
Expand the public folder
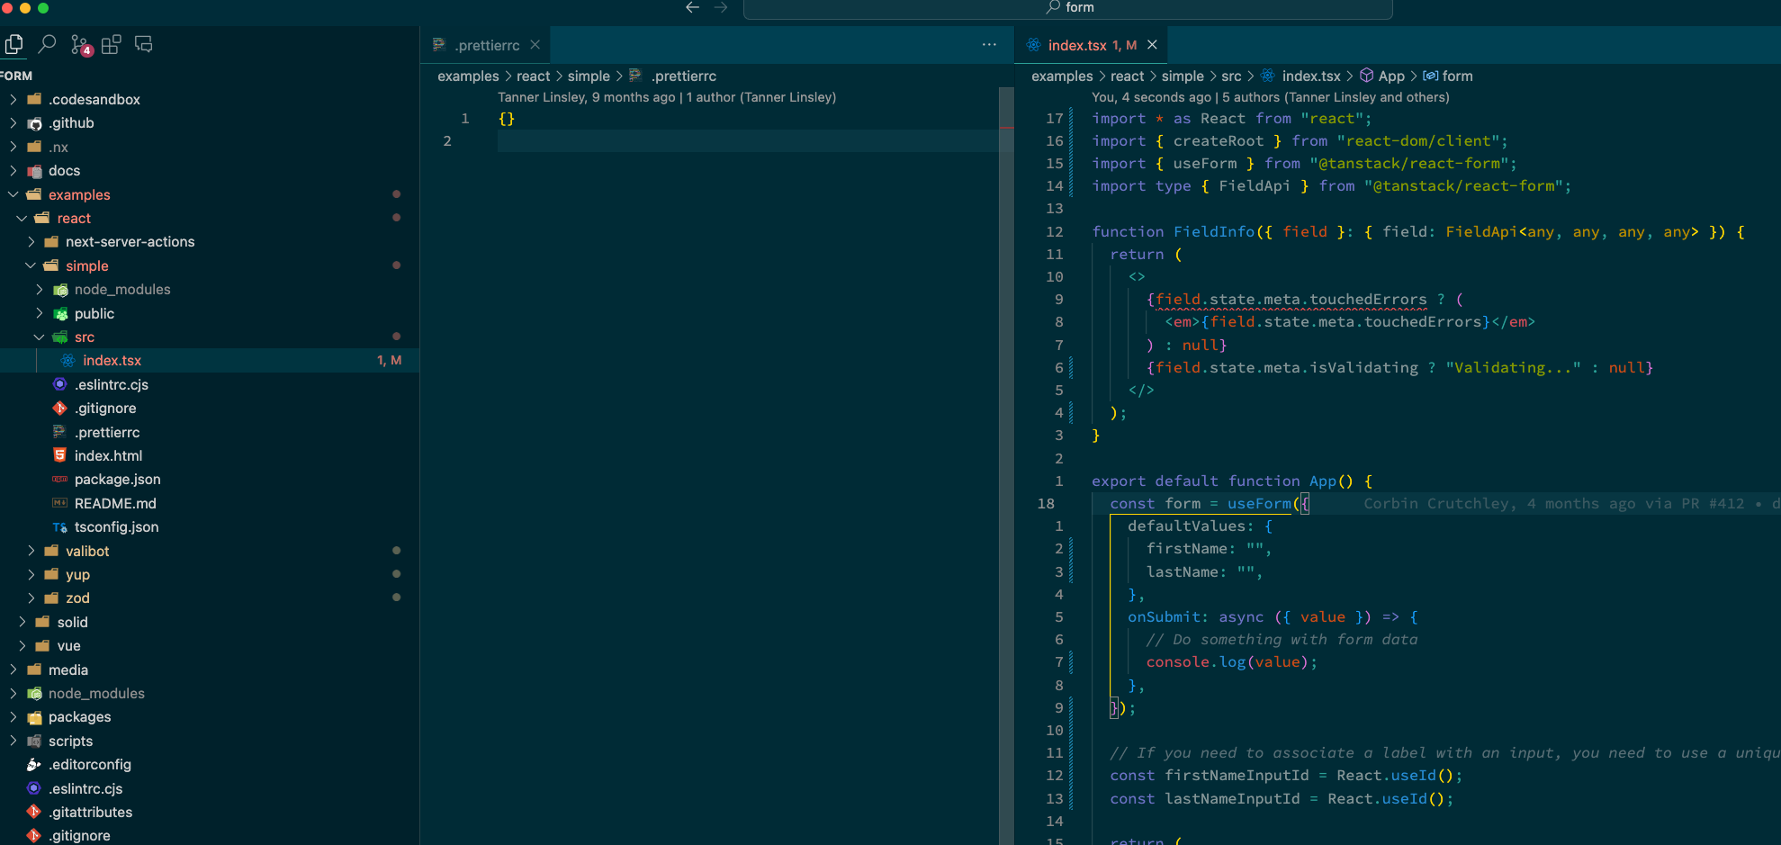pos(39,313)
